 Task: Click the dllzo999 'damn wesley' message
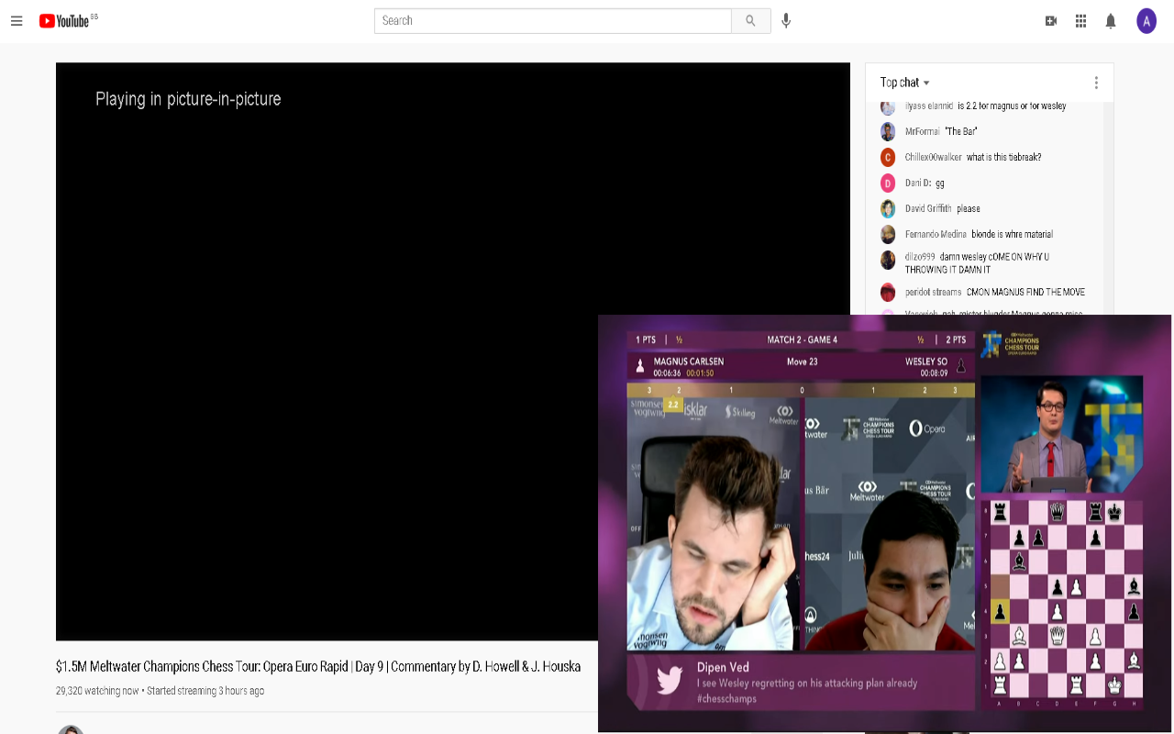(978, 263)
